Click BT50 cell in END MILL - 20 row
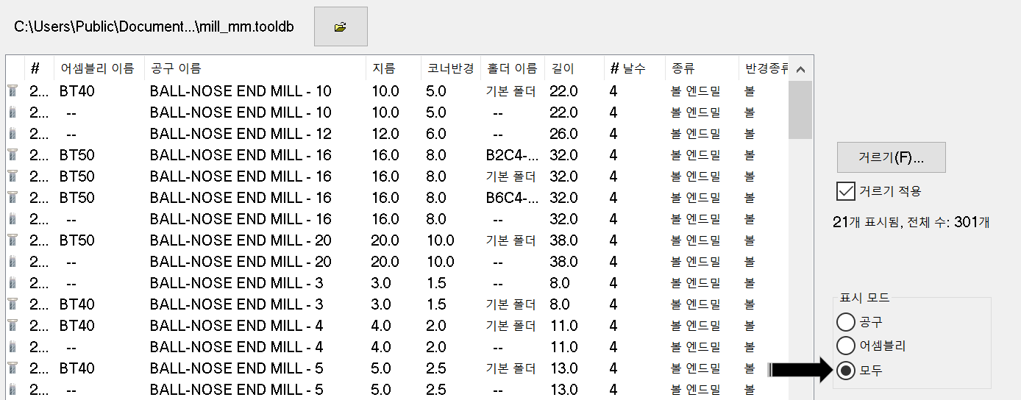 (77, 240)
